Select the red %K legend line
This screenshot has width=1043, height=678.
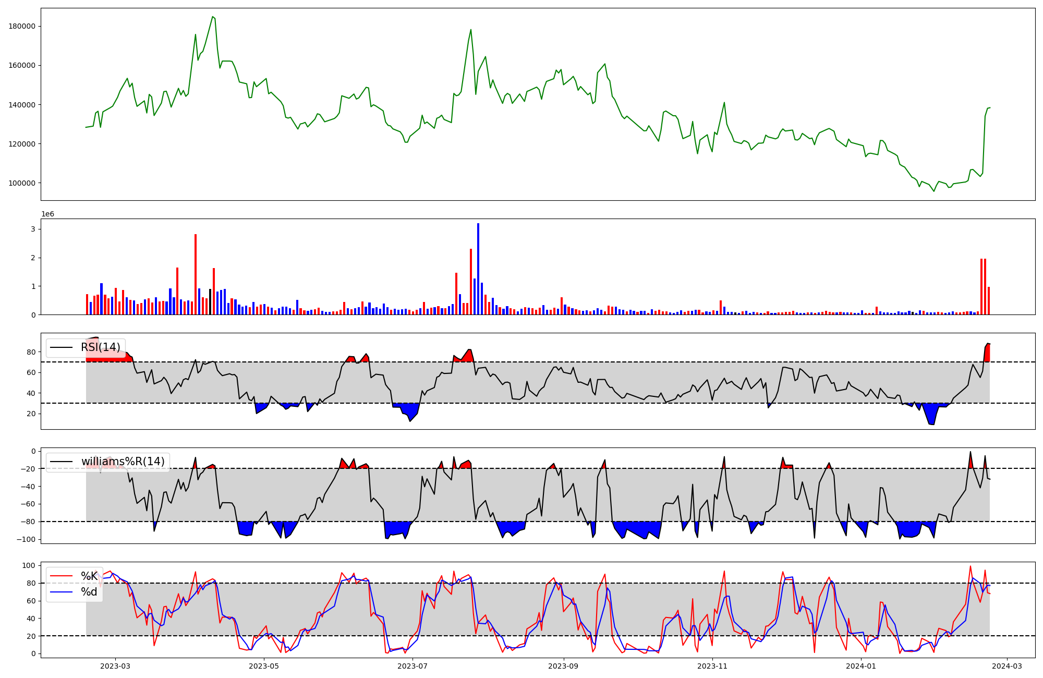tap(60, 576)
